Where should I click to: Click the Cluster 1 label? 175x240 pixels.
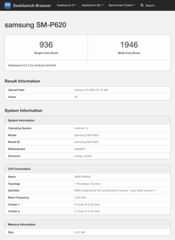14,204
